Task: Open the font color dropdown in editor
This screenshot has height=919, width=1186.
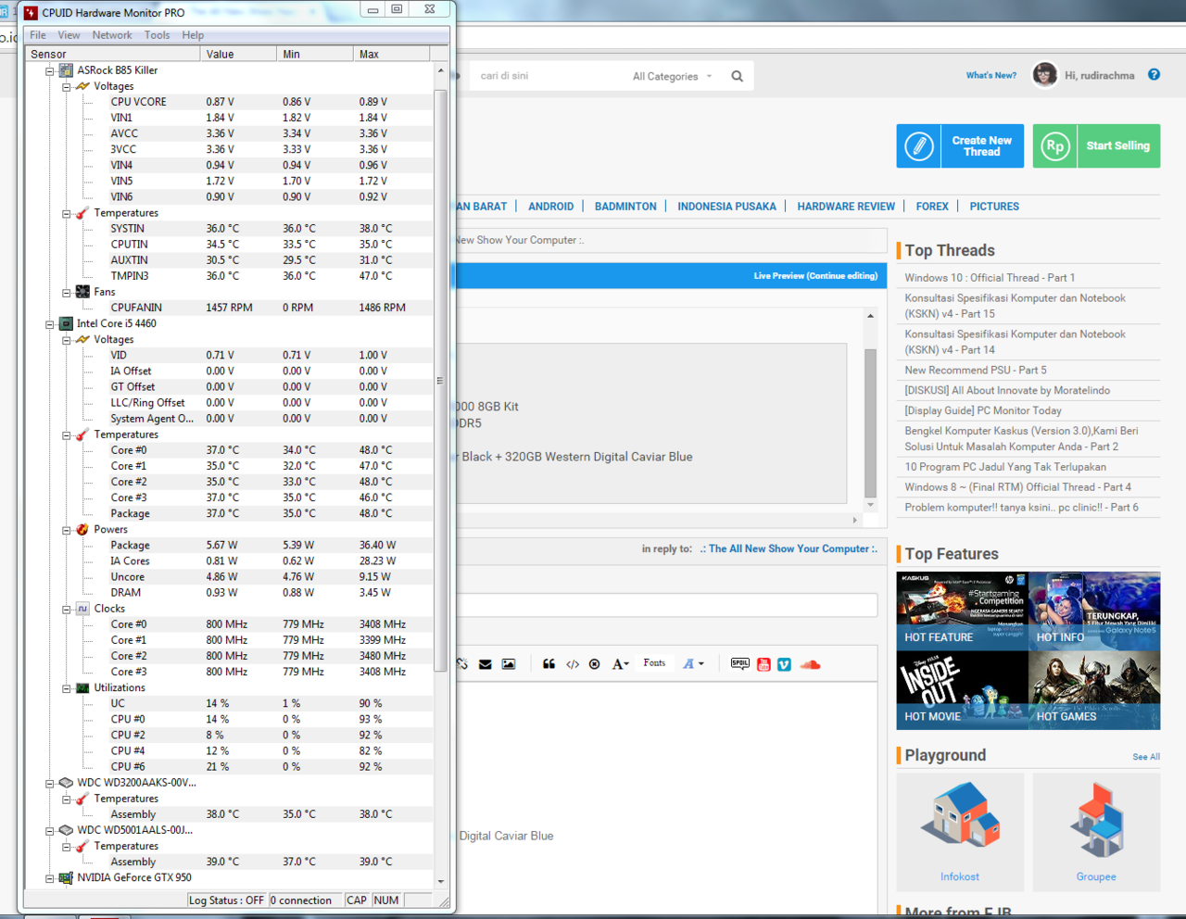Action: pyautogui.click(x=693, y=664)
